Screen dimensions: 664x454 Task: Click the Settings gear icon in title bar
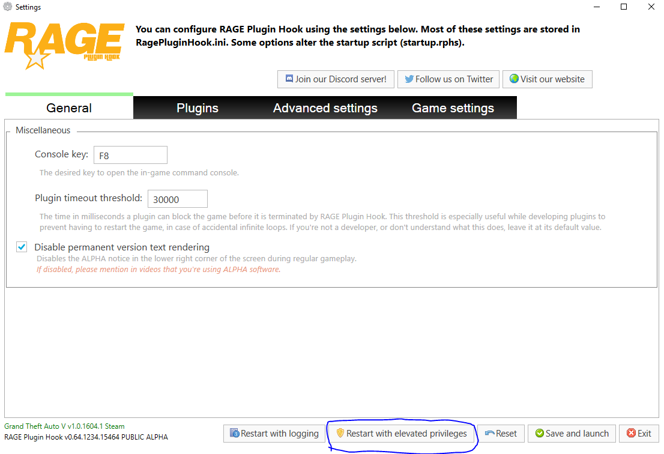[8, 7]
